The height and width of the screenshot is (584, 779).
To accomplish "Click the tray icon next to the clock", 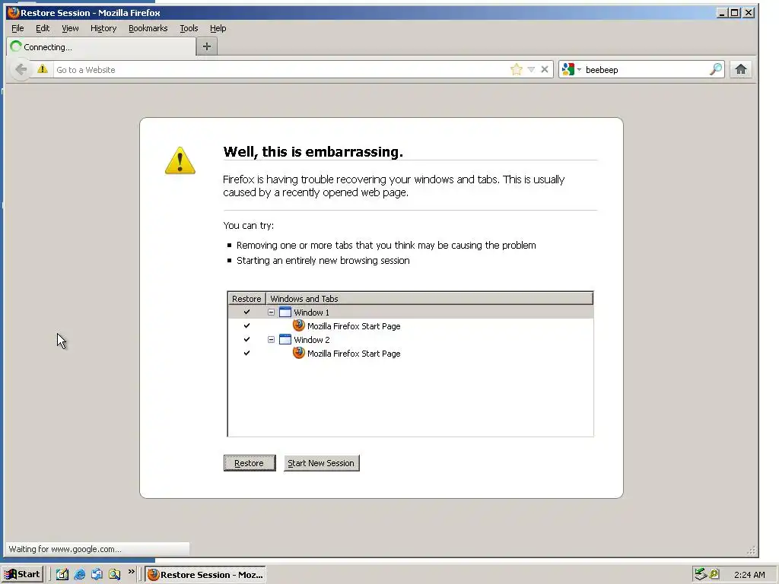I will point(714,574).
